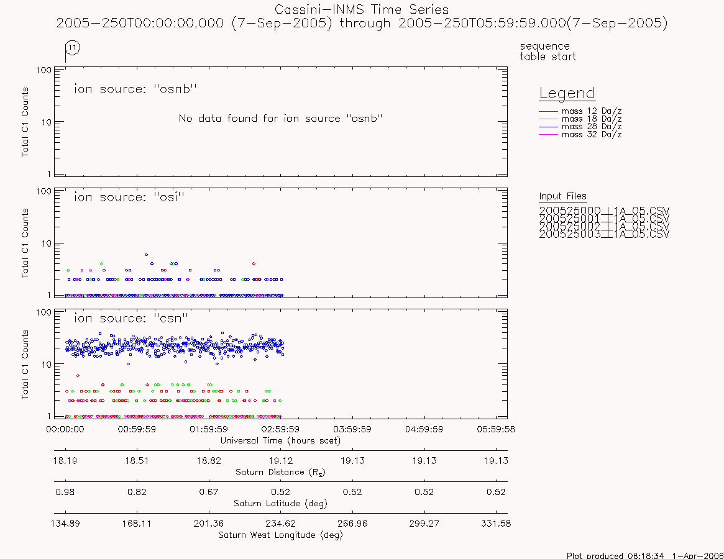Click the 'Universal Time (hours scet)' axis label

[280, 440]
